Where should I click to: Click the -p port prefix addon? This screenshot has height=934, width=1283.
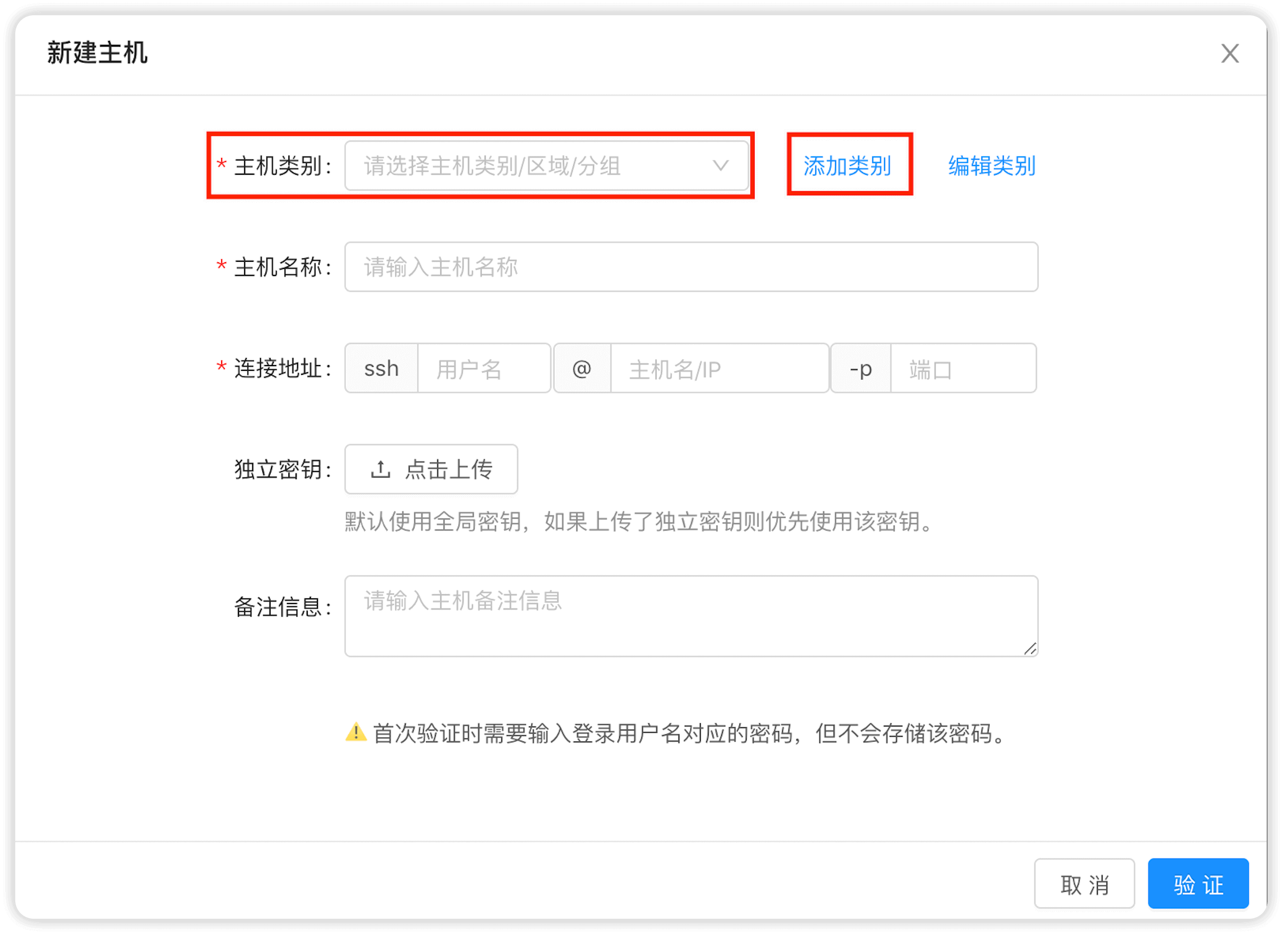pyautogui.click(x=861, y=369)
